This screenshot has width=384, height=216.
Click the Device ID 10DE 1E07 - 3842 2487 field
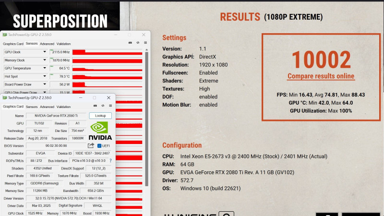(92, 153)
